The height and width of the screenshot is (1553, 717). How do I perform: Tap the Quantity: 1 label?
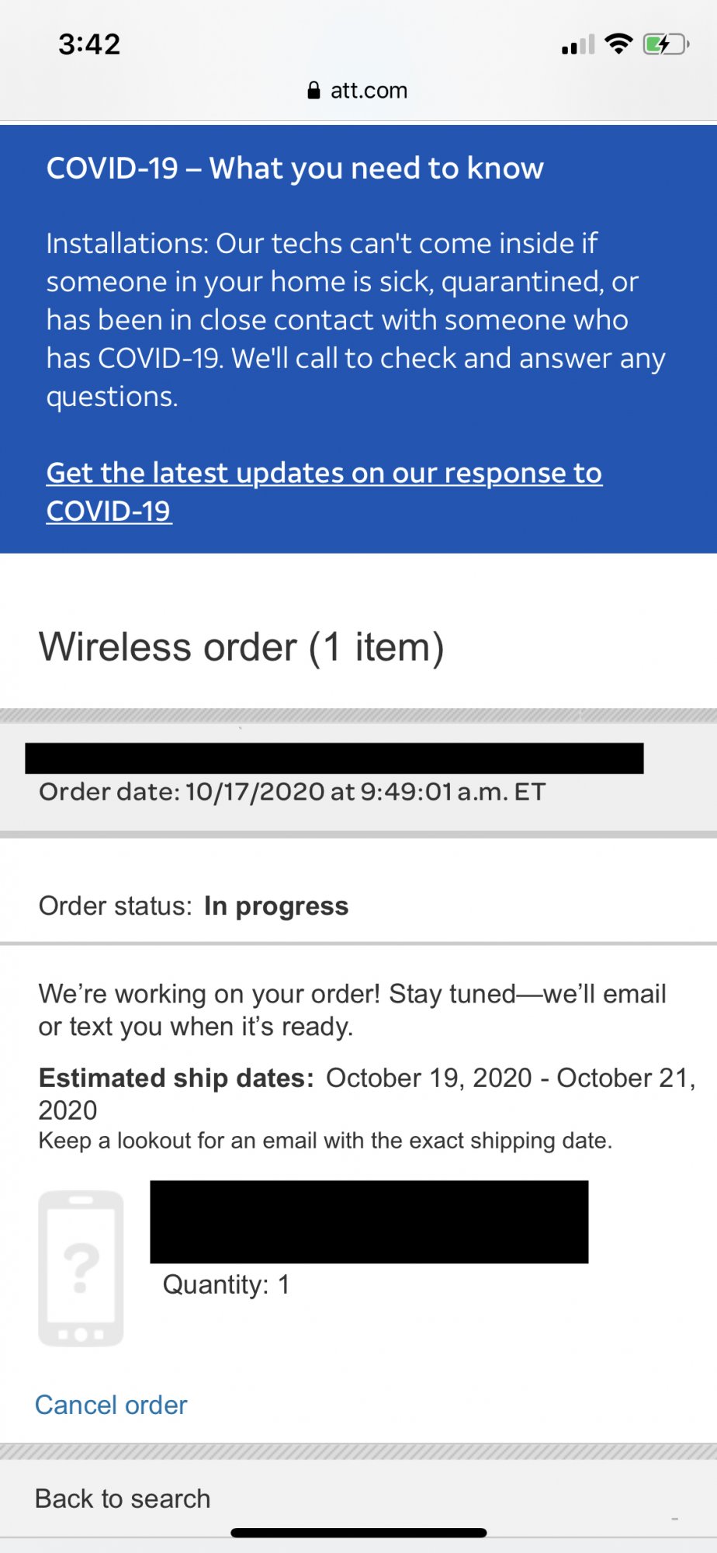point(226,1284)
